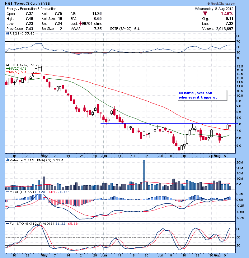The image size is (249, 258).
Task: Click the P/E value 11.26
Action: pos(97,14)
